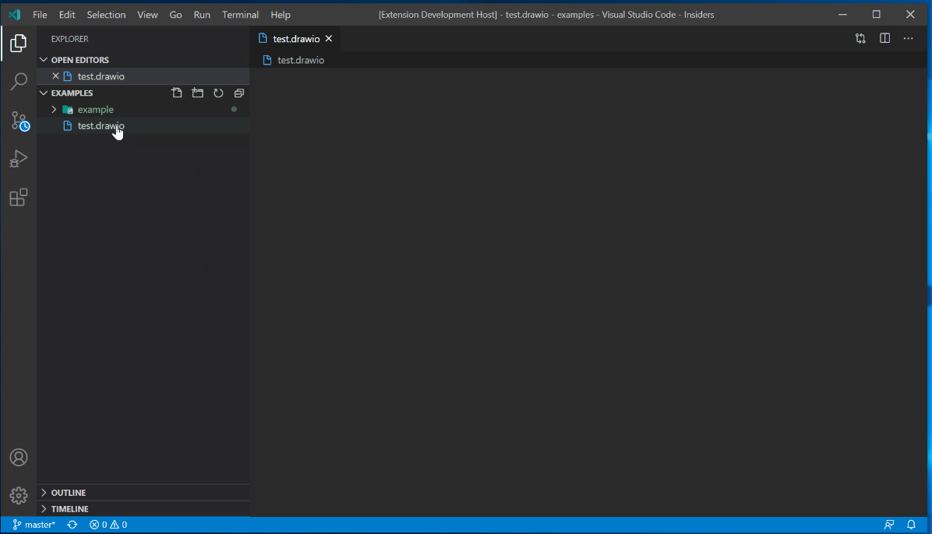The image size is (932, 534).
Task: Click the New File icon in Examples
Action: click(x=177, y=93)
